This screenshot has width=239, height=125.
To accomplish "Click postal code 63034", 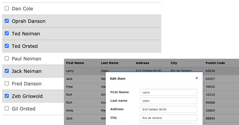I will [x=210, y=71].
